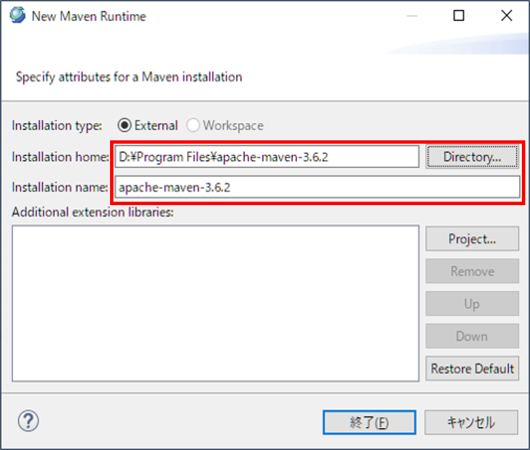Click the 終了(F) finish button

pos(369,422)
